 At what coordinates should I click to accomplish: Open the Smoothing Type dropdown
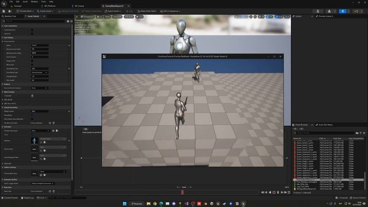[40, 72]
